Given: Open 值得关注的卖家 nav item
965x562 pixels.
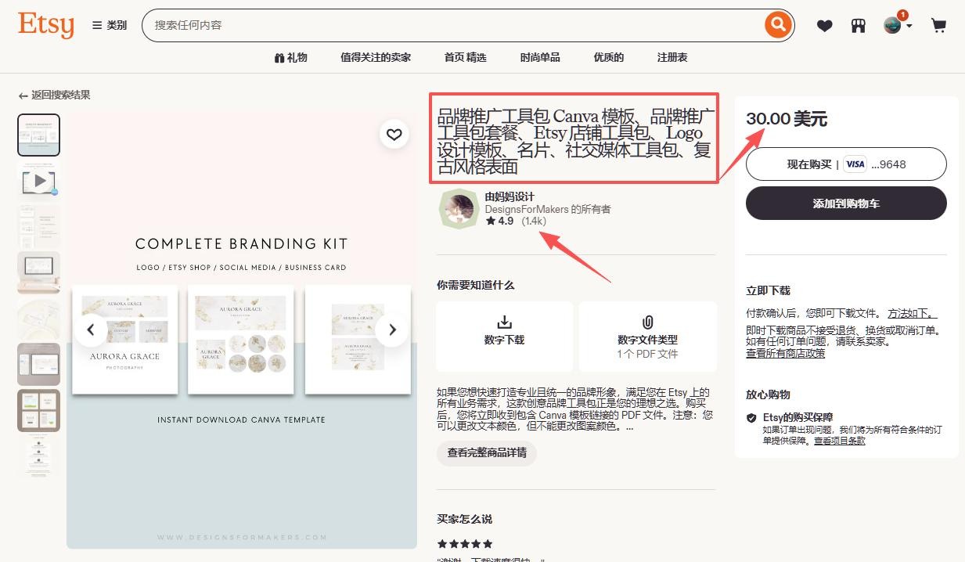Looking at the screenshot, I should [x=376, y=57].
